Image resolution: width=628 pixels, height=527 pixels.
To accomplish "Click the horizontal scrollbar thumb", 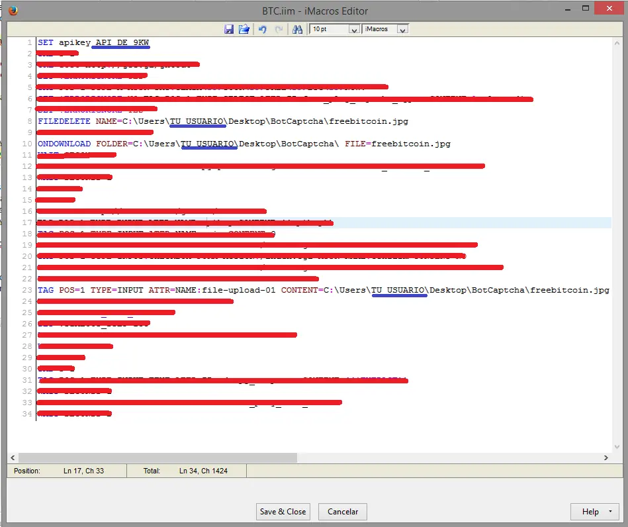I will (157, 457).
